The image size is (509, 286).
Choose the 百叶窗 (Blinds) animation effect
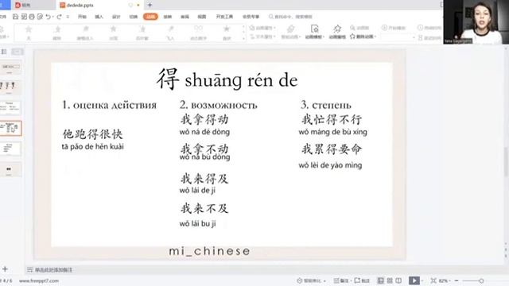pyautogui.click(x=142, y=33)
